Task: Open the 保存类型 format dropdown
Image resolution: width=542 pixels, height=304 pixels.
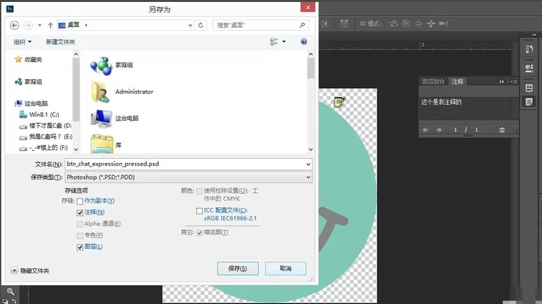Action: [x=308, y=177]
